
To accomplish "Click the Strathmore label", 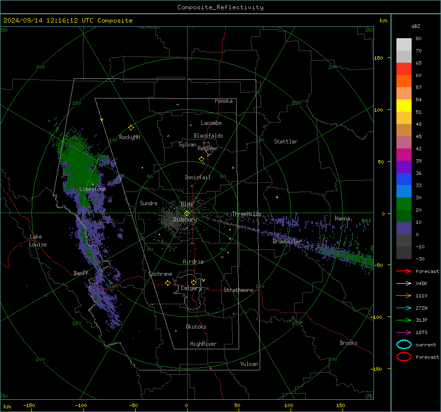I will click(238, 290).
